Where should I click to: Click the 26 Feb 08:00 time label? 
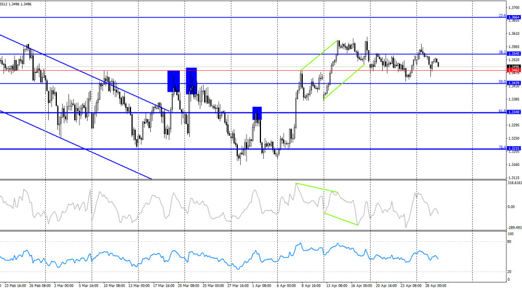click(x=40, y=286)
